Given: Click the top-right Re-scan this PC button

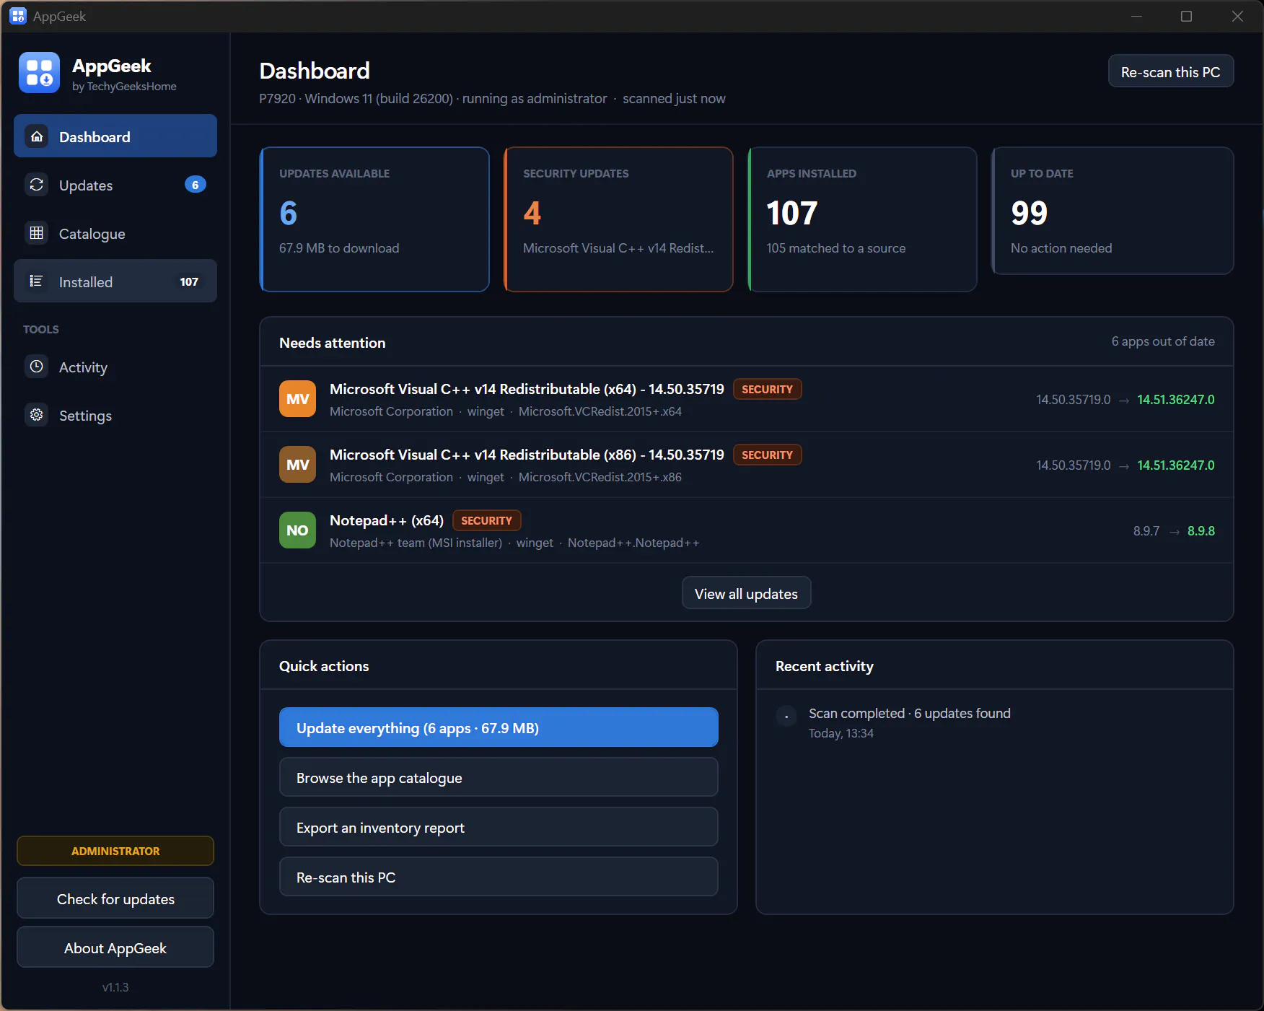Looking at the screenshot, I should click(x=1170, y=71).
